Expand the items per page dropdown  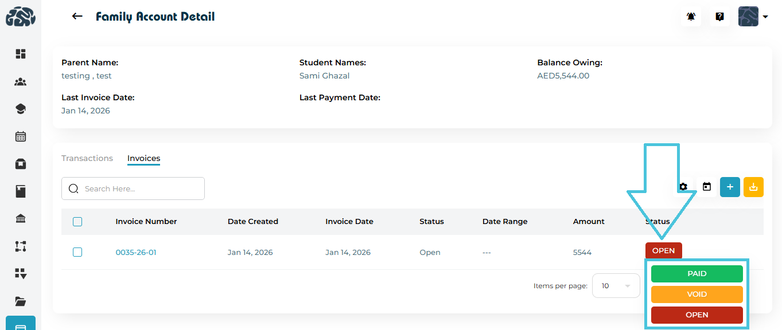click(x=616, y=286)
